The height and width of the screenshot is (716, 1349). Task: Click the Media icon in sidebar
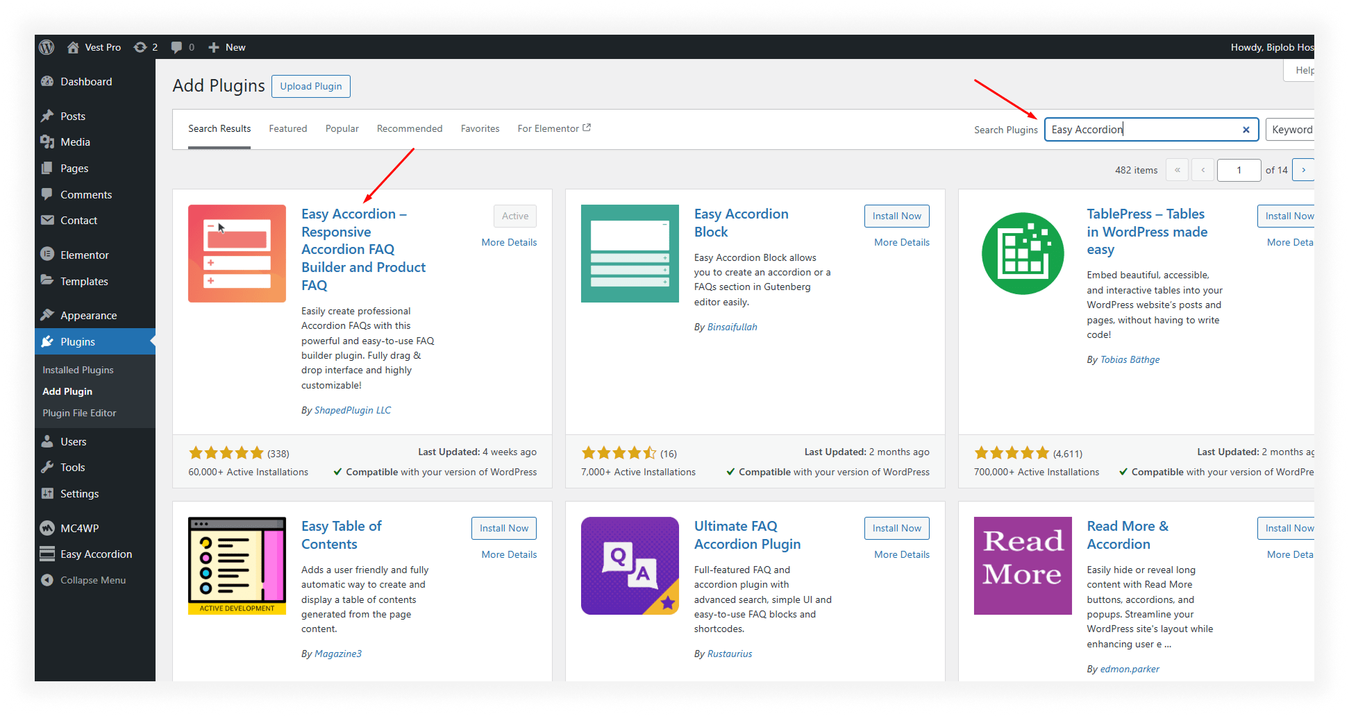pos(47,142)
